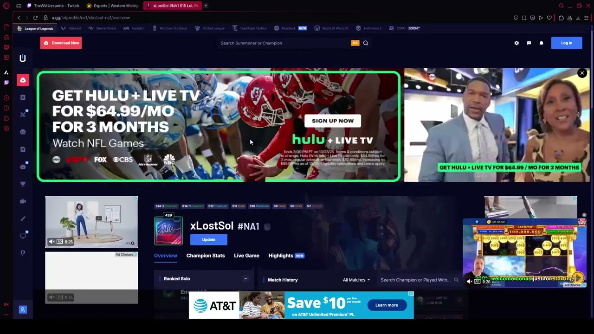Click the Opera browser menu logo
594x334 pixels.
click(x=6, y=6)
